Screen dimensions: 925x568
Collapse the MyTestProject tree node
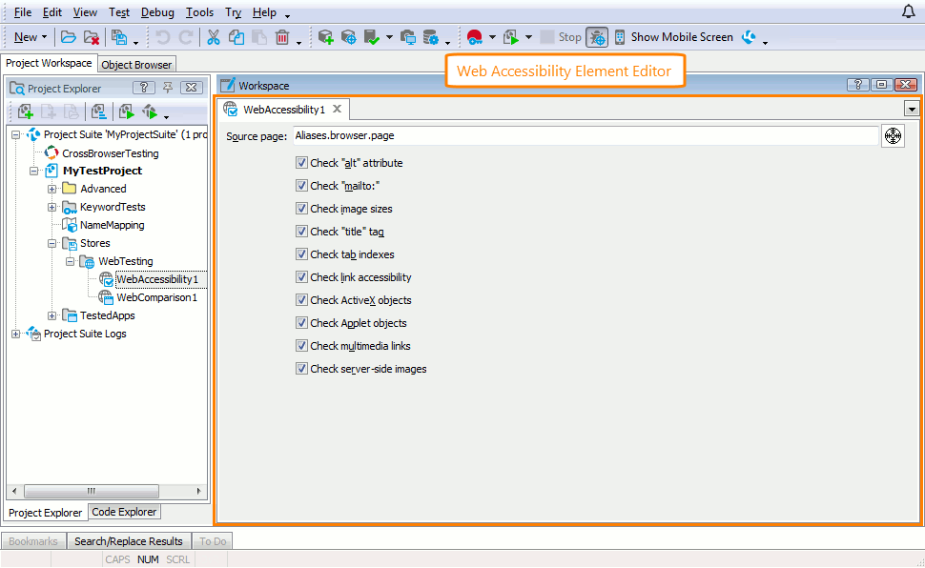click(x=33, y=171)
